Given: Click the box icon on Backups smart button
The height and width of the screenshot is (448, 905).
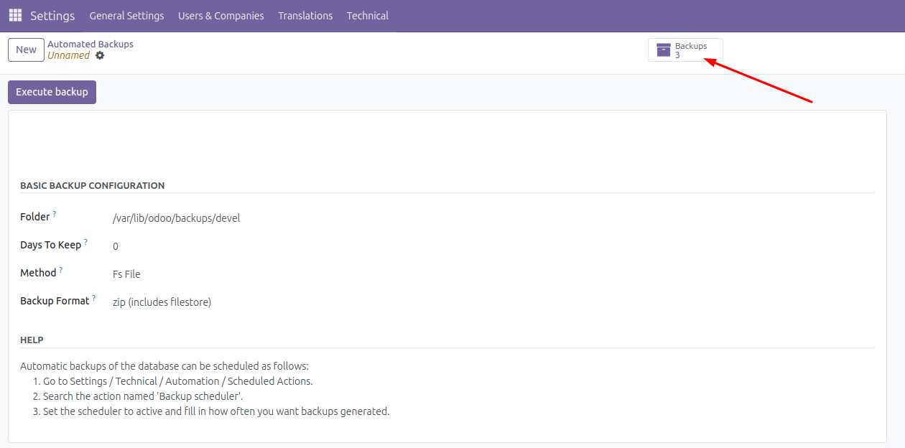Looking at the screenshot, I should 664,50.
